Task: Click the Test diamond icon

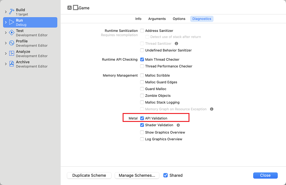Action: point(12,33)
